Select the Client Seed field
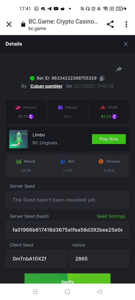Image resolution: width=135 pixels, height=300 pixels. coord(36,259)
